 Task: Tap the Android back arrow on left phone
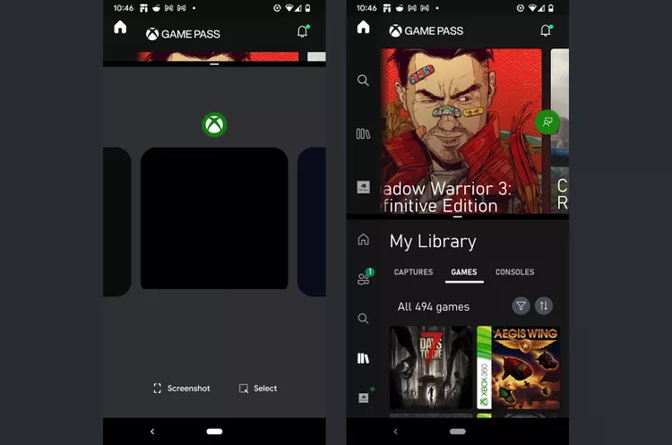tap(152, 432)
